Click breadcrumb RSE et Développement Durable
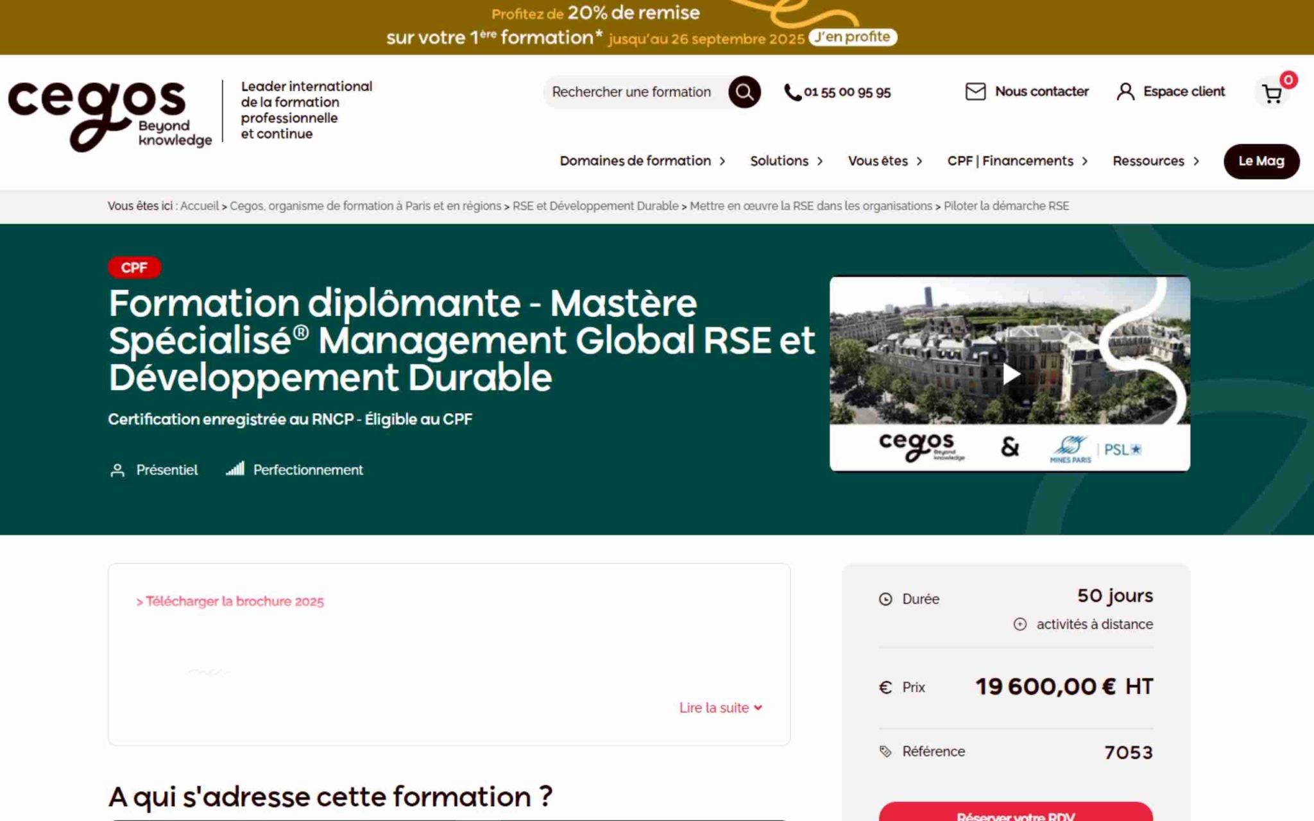This screenshot has height=821, width=1314. pyautogui.click(x=595, y=206)
